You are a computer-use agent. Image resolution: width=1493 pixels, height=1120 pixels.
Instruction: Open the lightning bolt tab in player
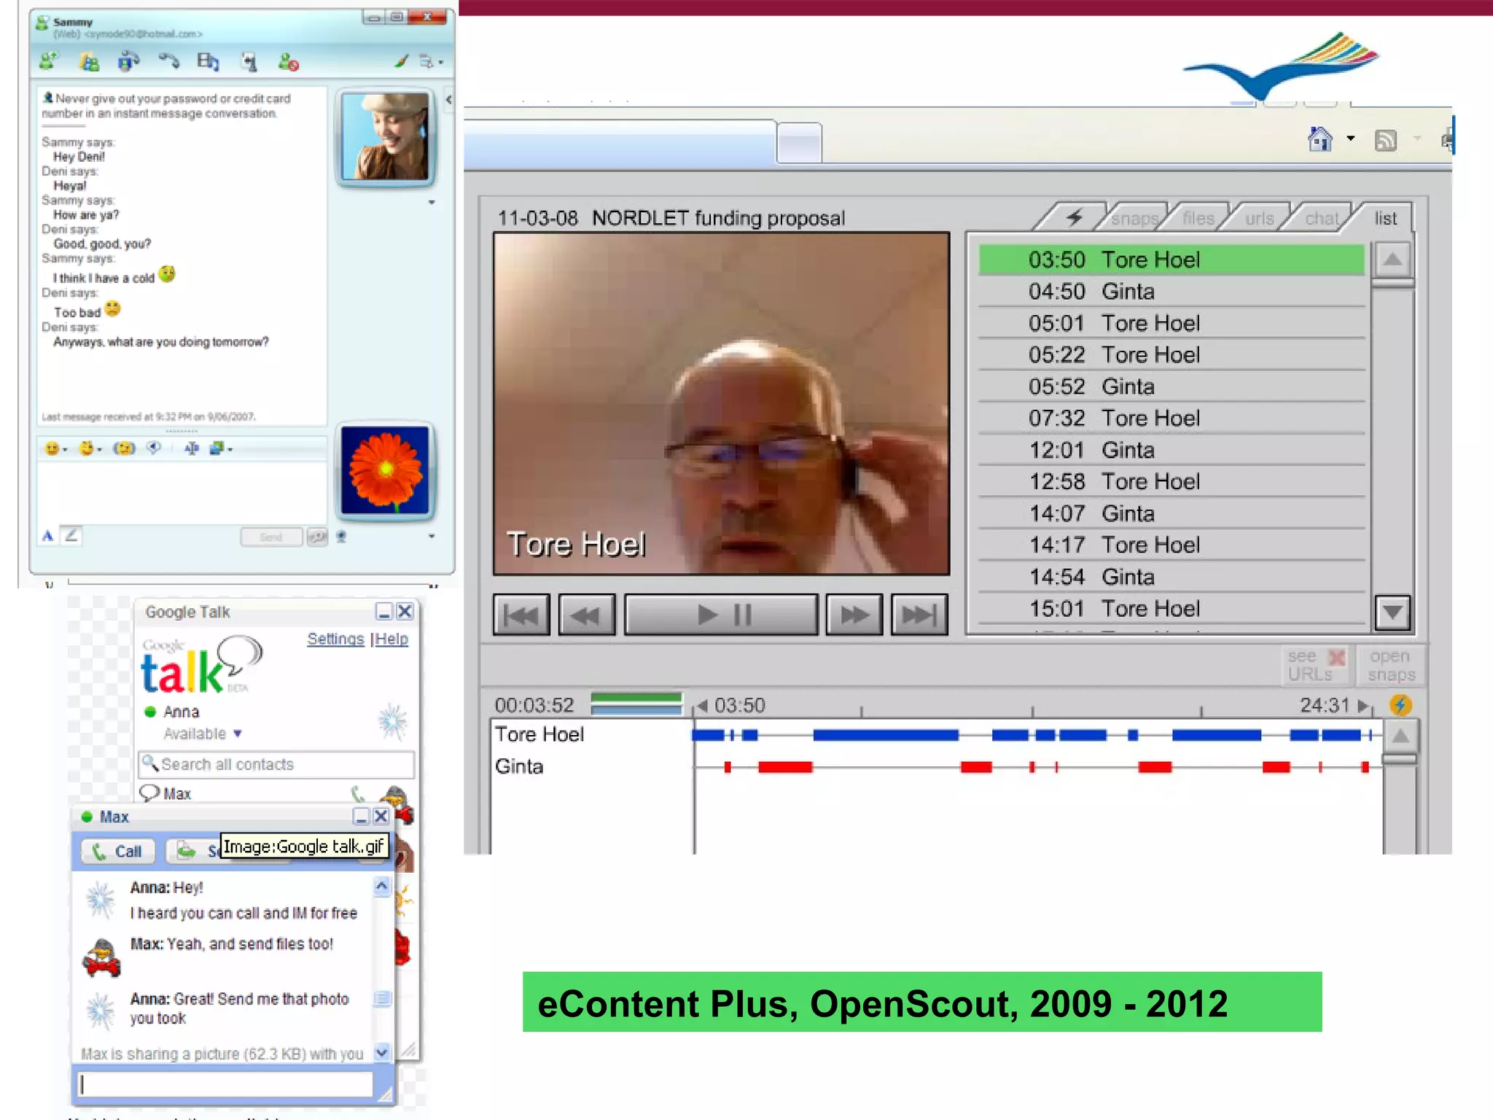point(1074,217)
